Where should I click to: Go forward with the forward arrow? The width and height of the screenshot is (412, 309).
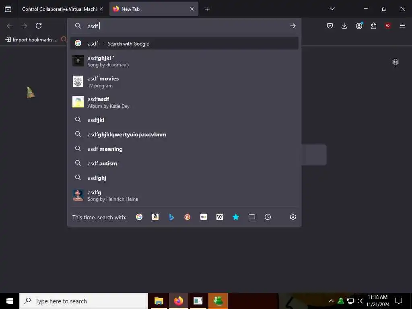(x=24, y=26)
